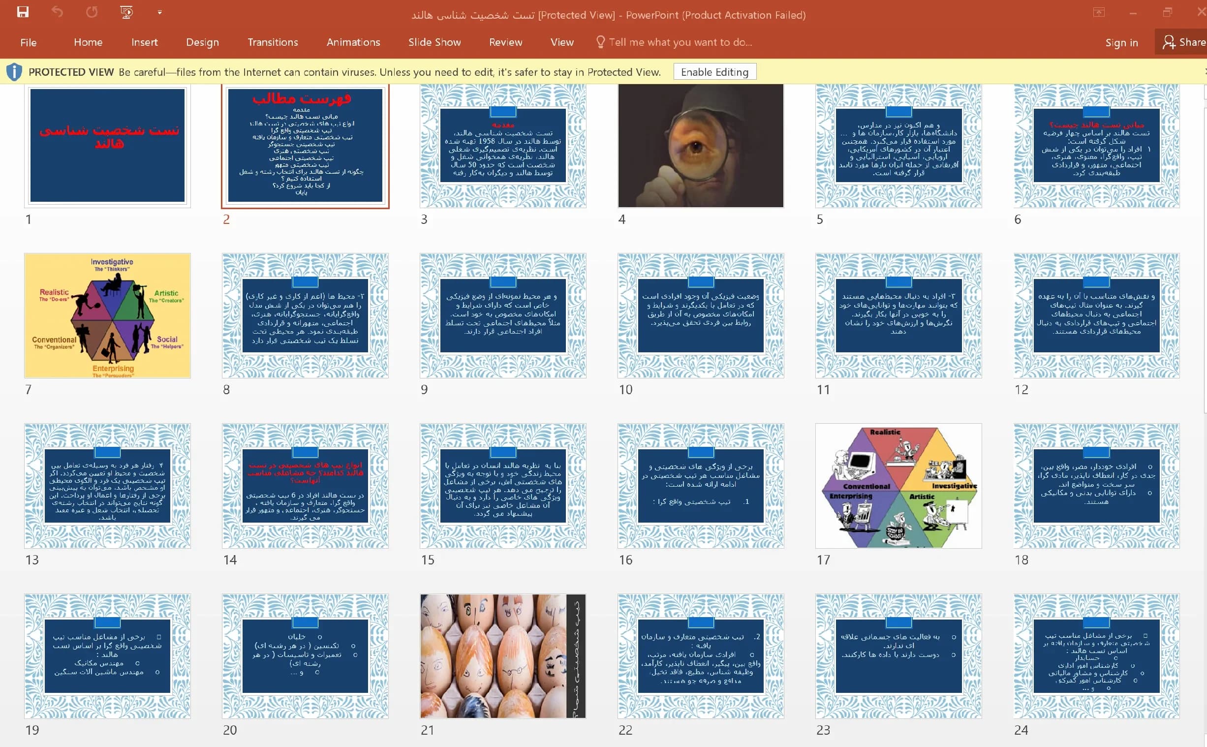The image size is (1207, 747).
Task: Select slide 1 title thumbnail
Action: coord(107,146)
